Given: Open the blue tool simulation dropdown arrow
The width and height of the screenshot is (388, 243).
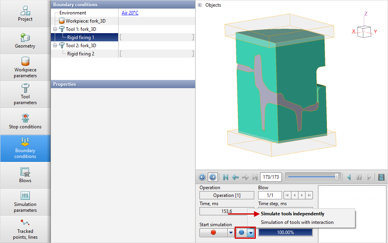Looking at the screenshot, I should pyautogui.click(x=251, y=232).
